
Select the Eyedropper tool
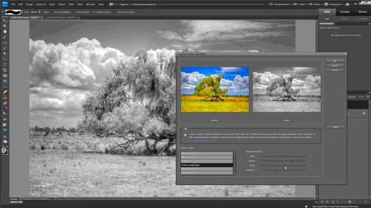click(5, 37)
